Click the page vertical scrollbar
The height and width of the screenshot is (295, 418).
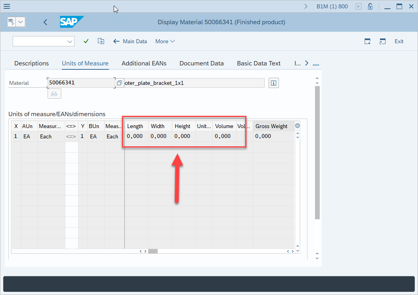(x=317, y=153)
